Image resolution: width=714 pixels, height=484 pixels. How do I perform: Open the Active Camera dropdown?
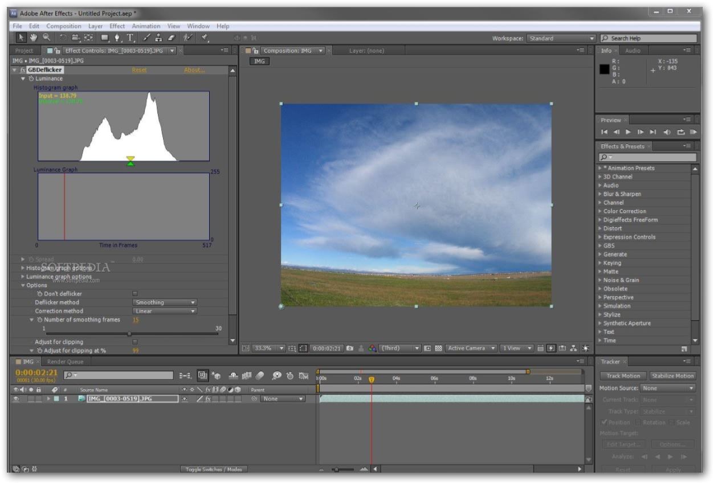[471, 348]
